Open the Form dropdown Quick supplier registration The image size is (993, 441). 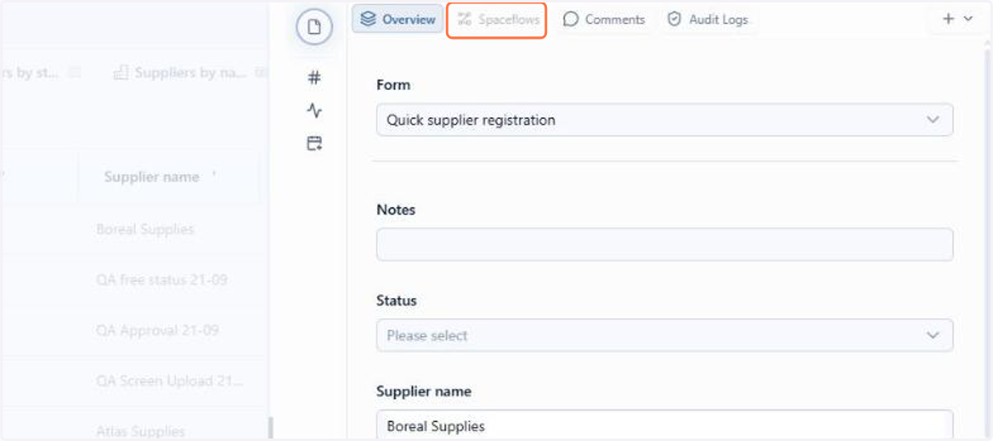pyautogui.click(x=664, y=120)
